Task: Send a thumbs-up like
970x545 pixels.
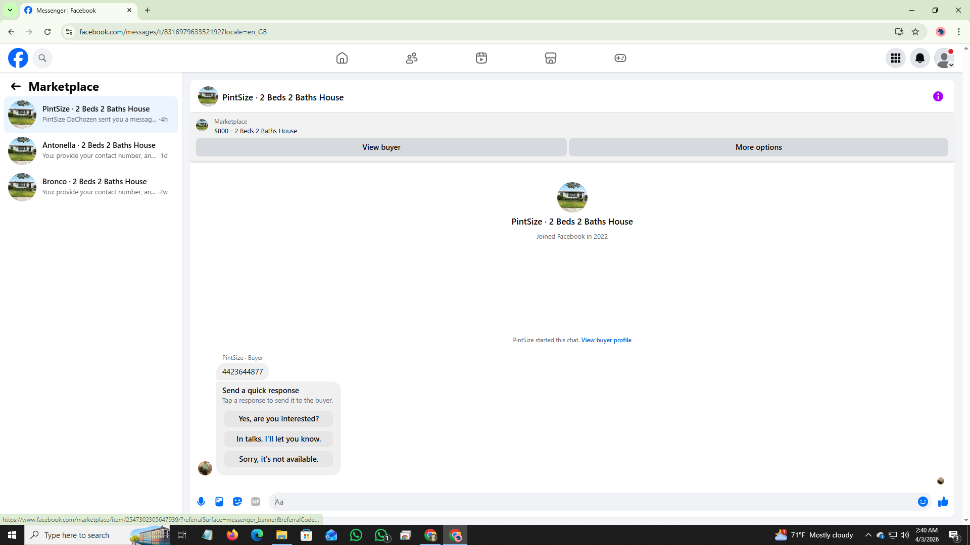Action: tap(943, 502)
